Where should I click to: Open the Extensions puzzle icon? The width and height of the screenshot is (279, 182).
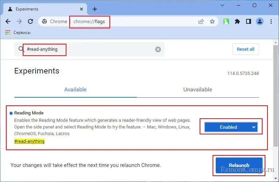point(237,21)
